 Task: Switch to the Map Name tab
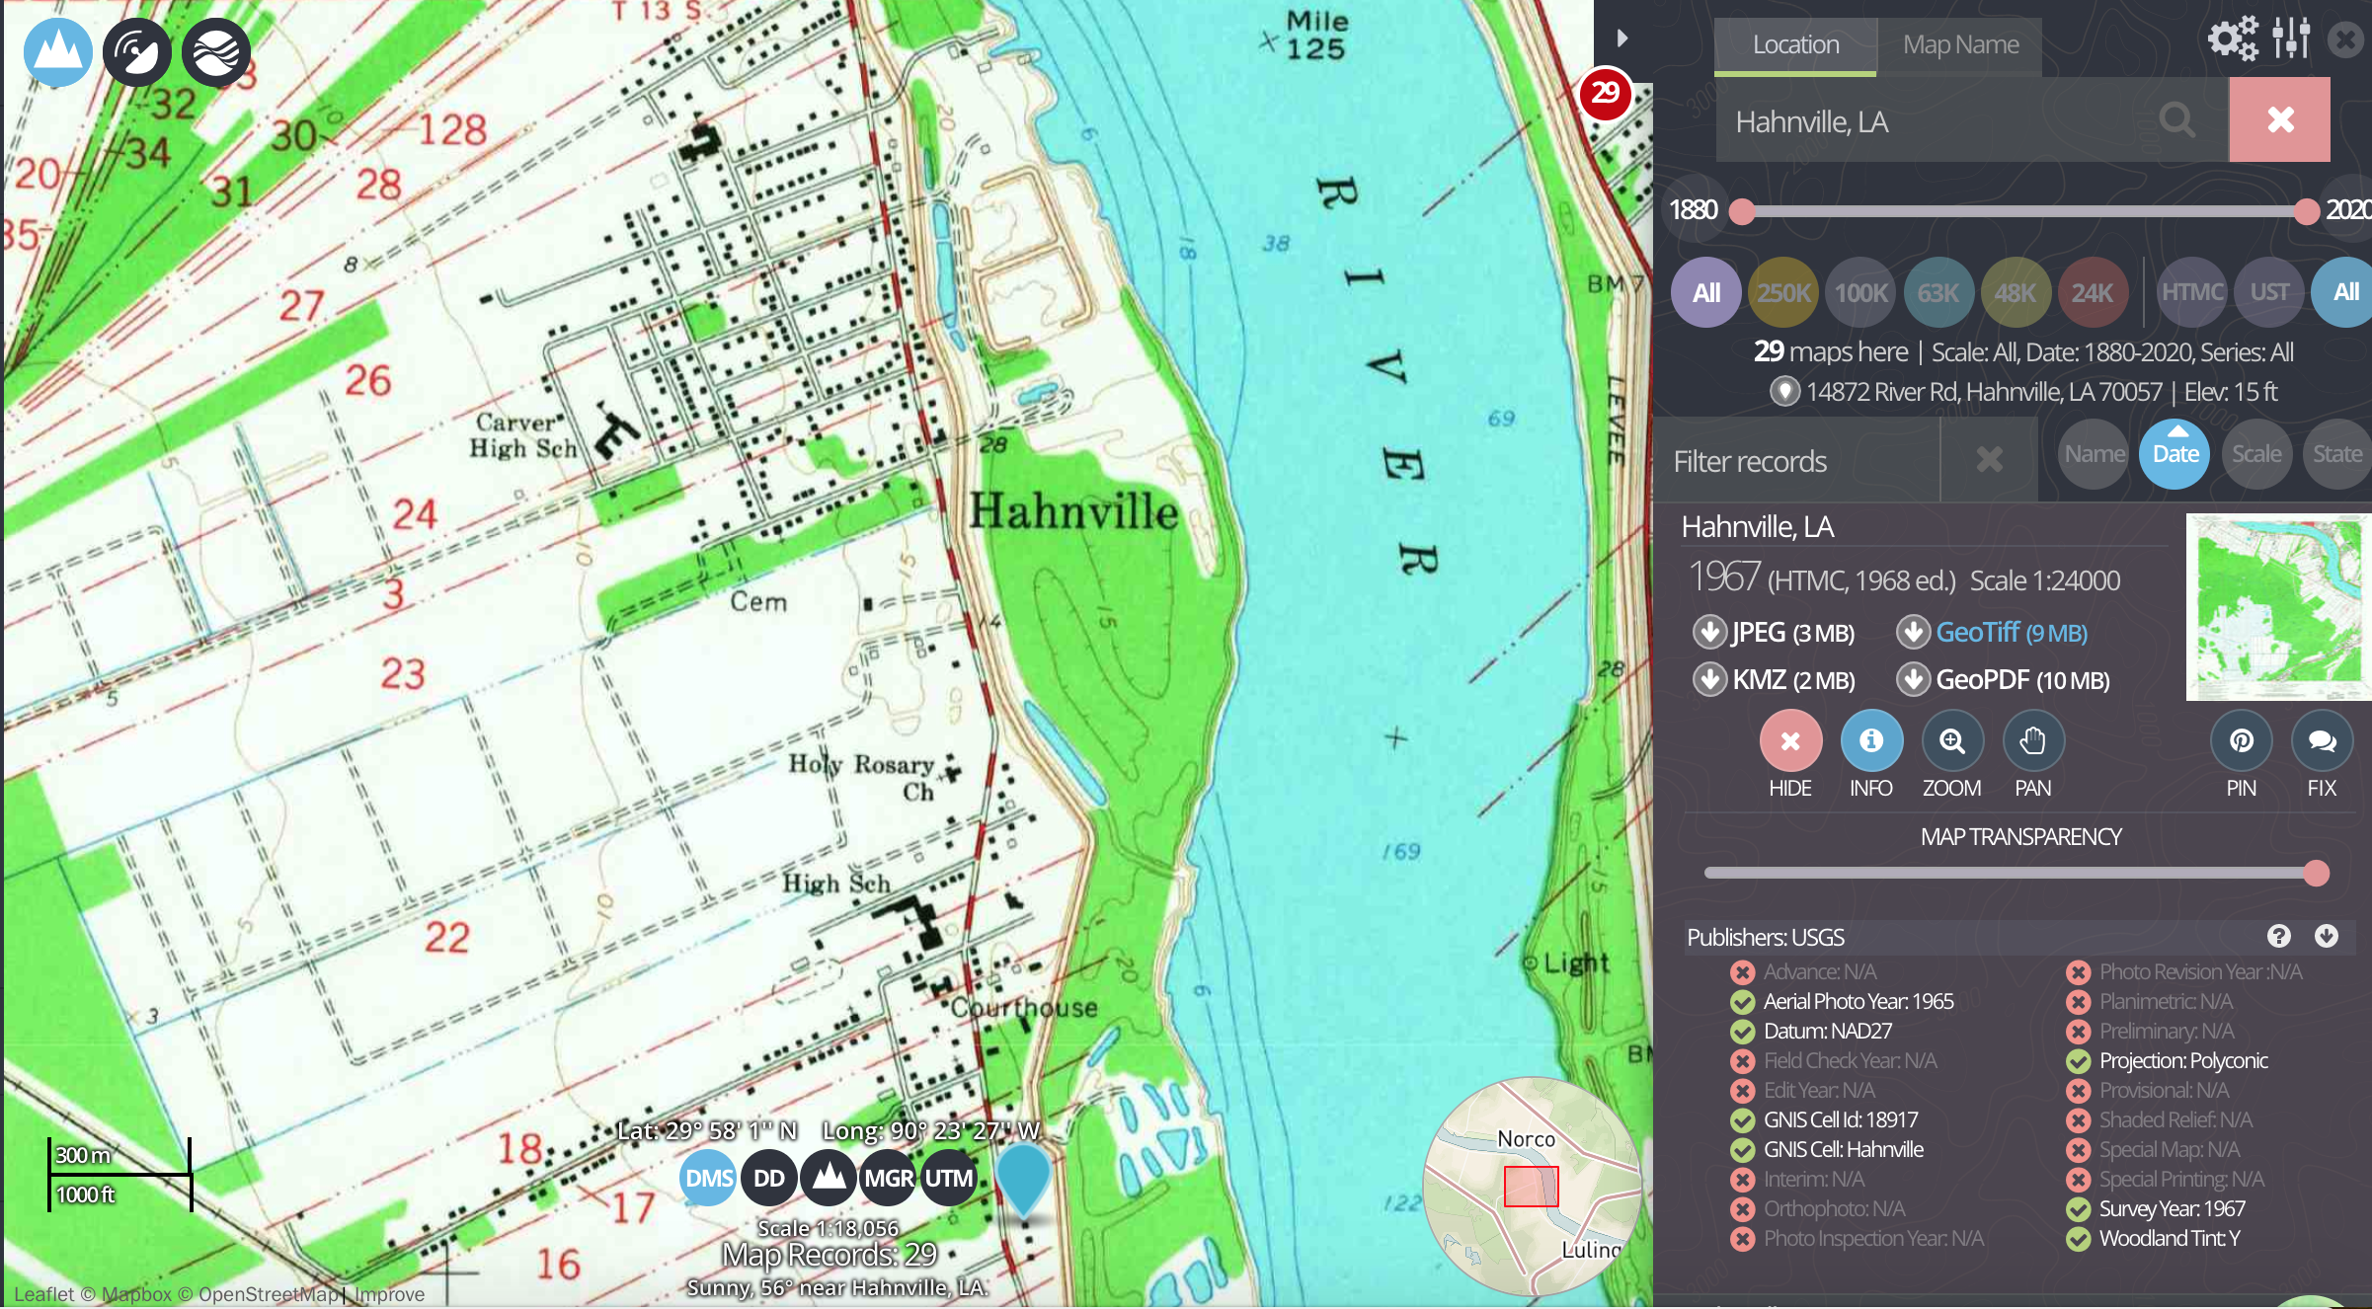(x=1960, y=45)
